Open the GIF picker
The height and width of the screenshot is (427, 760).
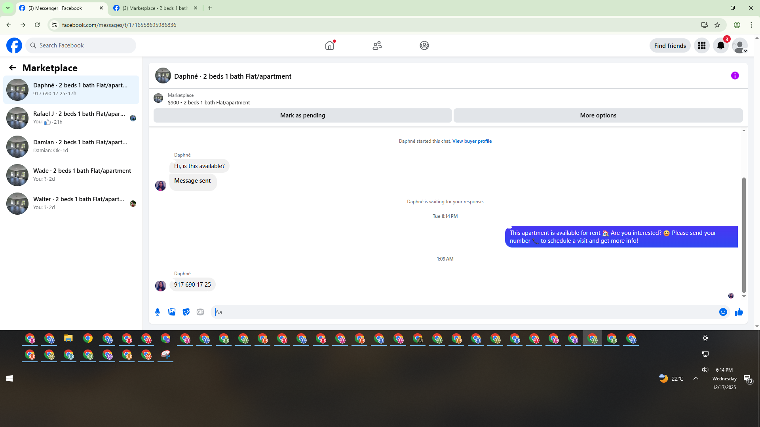point(200,312)
